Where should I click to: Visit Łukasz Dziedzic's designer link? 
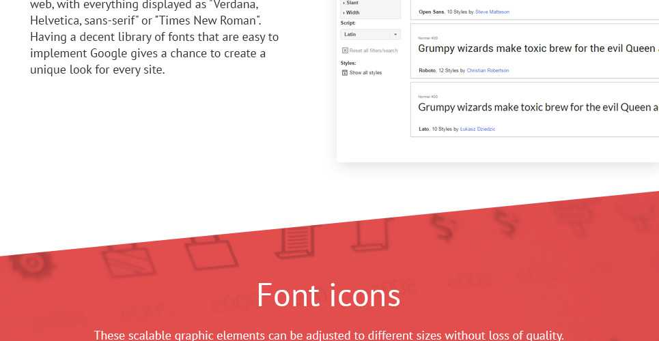click(476, 129)
